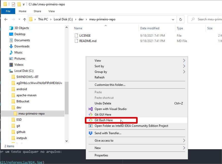Expand the View submenu arrow
This screenshot has width=222, height=164.
click(184, 61)
